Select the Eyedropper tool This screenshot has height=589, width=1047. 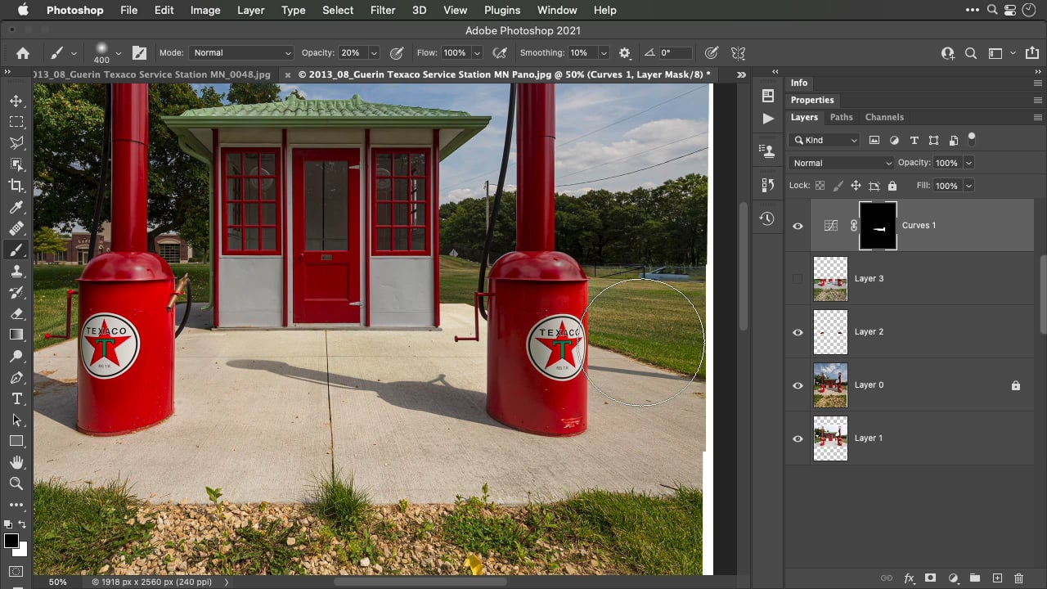16,207
